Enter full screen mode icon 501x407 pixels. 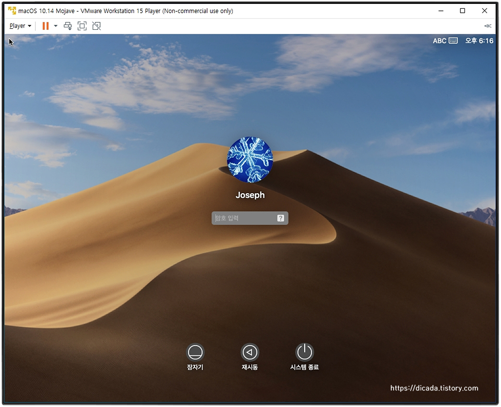click(82, 26)
